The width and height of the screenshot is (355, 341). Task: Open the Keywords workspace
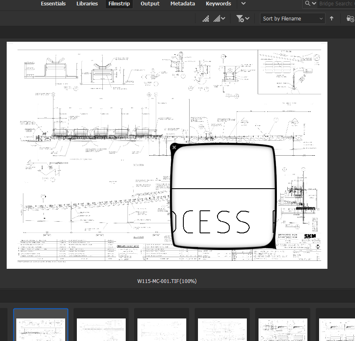point(218,4)
